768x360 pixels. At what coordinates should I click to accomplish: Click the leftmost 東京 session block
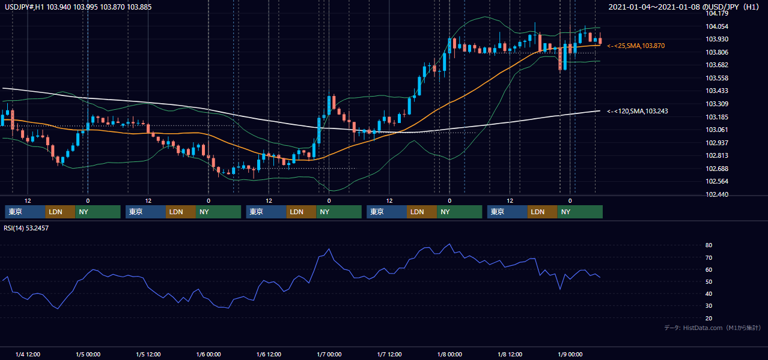[x=25, y=212]
